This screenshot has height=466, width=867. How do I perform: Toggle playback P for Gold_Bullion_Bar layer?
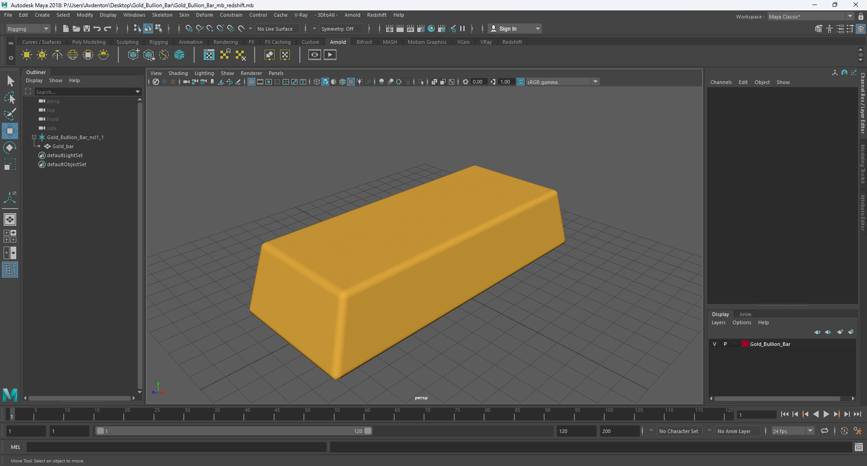tap(725, 344)
